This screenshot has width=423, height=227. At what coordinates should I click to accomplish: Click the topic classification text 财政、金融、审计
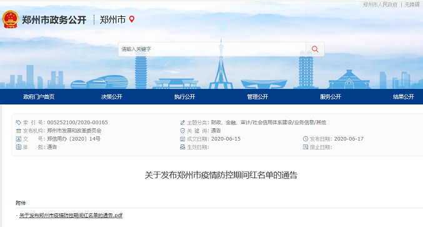click(x=231, y=123)
